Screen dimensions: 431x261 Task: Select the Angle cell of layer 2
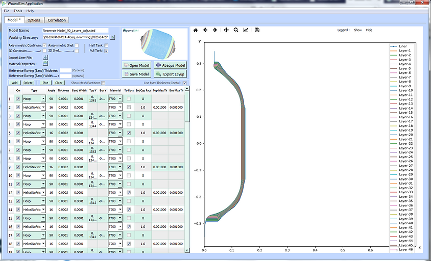(x=51, y=108)
